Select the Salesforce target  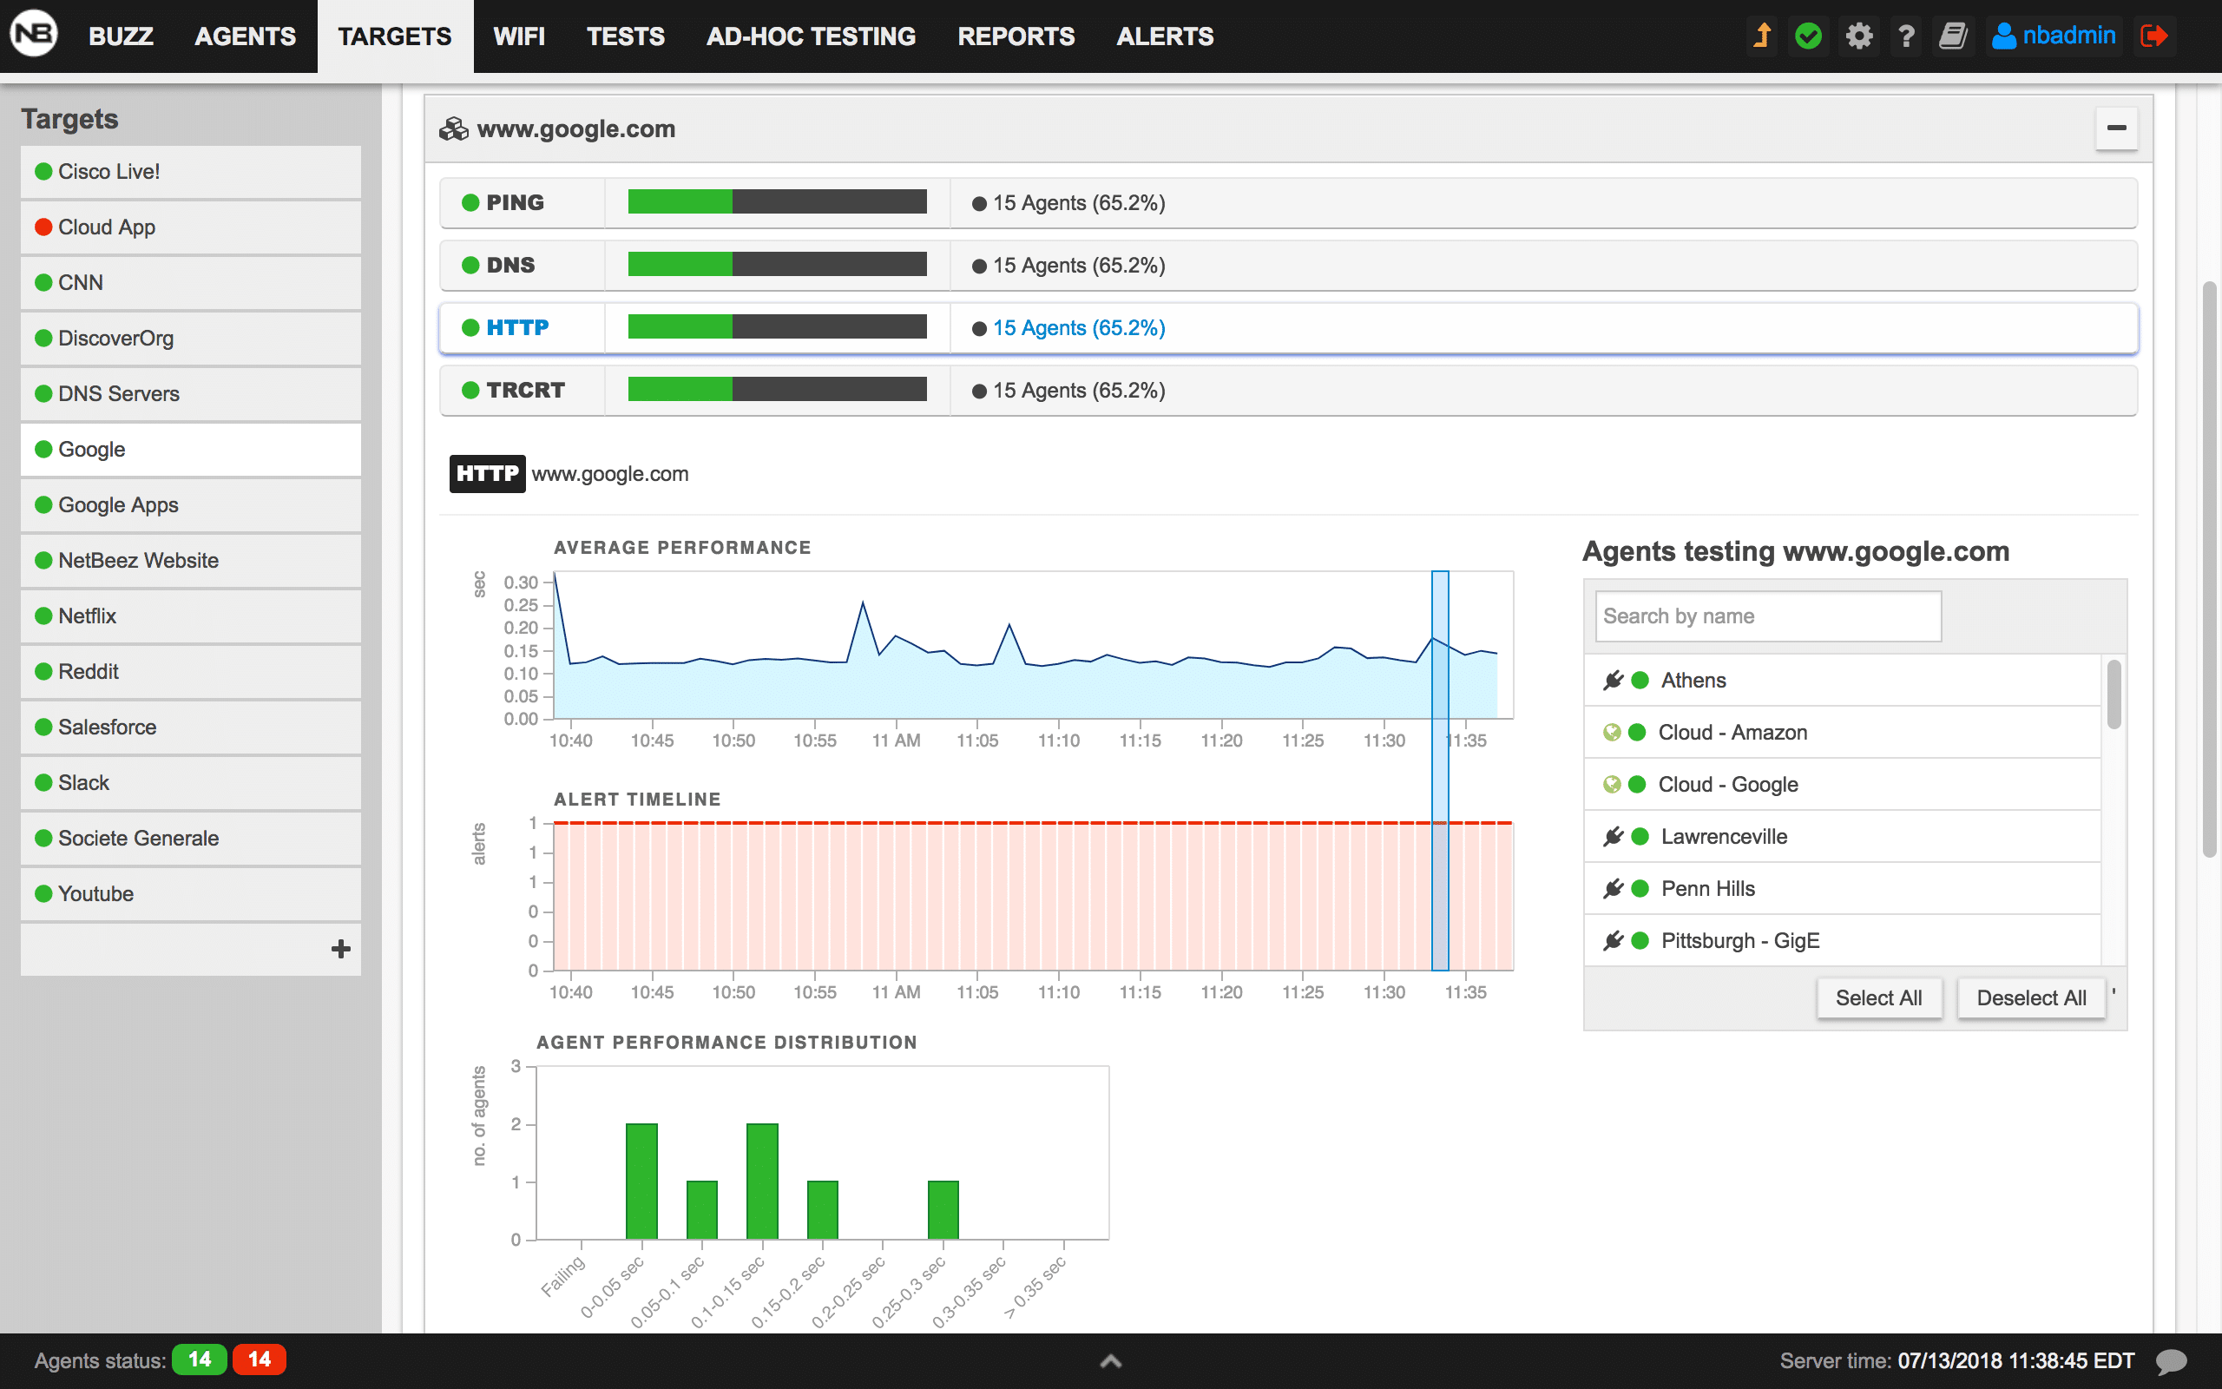coord(191,727)
